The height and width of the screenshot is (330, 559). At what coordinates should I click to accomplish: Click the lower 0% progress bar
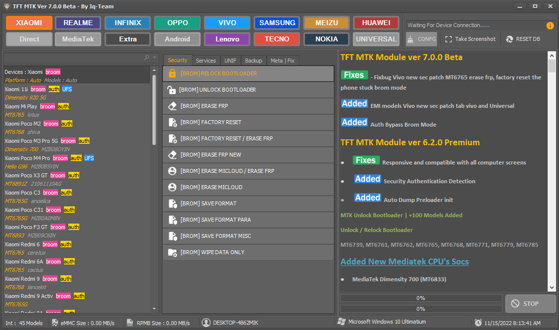pyautogui.click(x=421, y=309)
